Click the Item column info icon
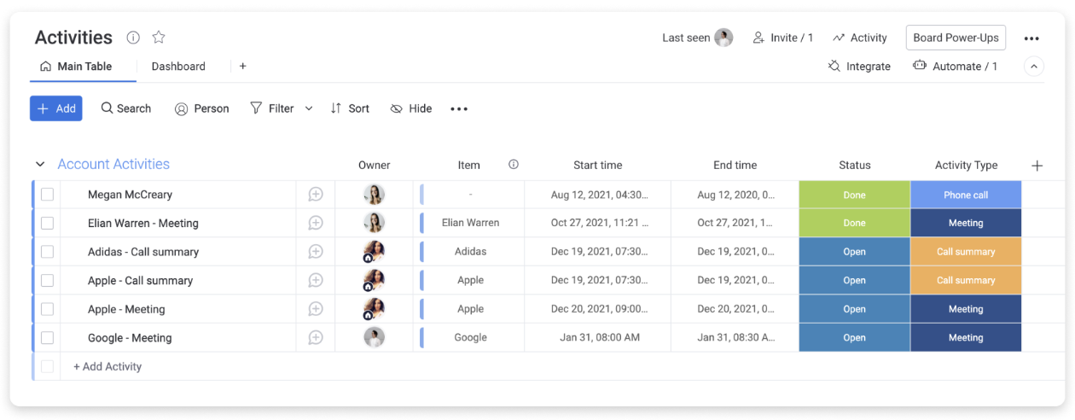This screenshot has height=420, width=1075. [514, 165]
